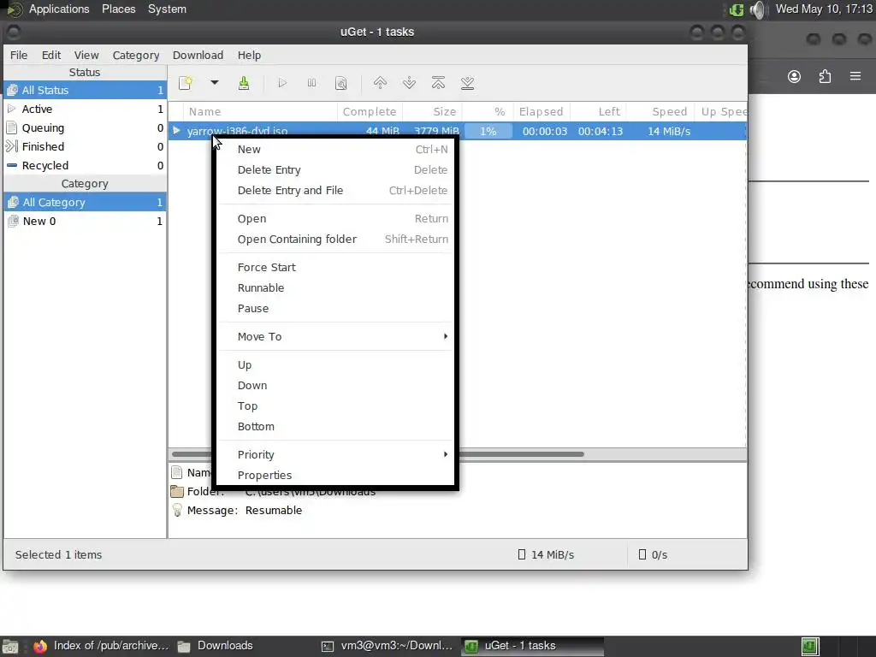This screenshot has height=657, width=876.
Task: Switch to the vm3@vm3 terminal taskbar item
Action: tap(388, 646)
